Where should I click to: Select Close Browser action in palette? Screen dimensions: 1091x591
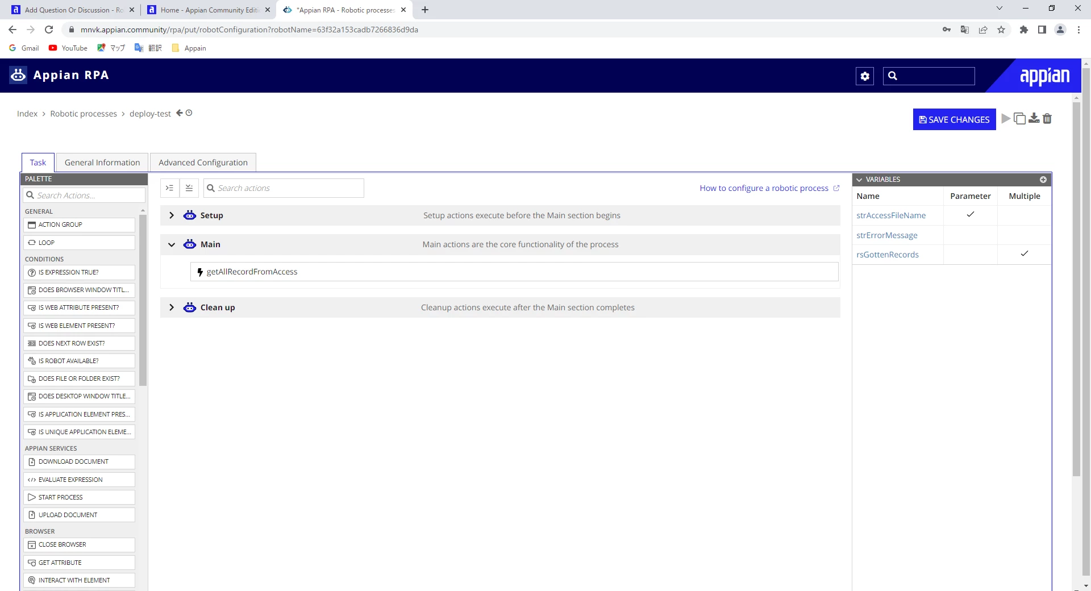coord(80,545)
